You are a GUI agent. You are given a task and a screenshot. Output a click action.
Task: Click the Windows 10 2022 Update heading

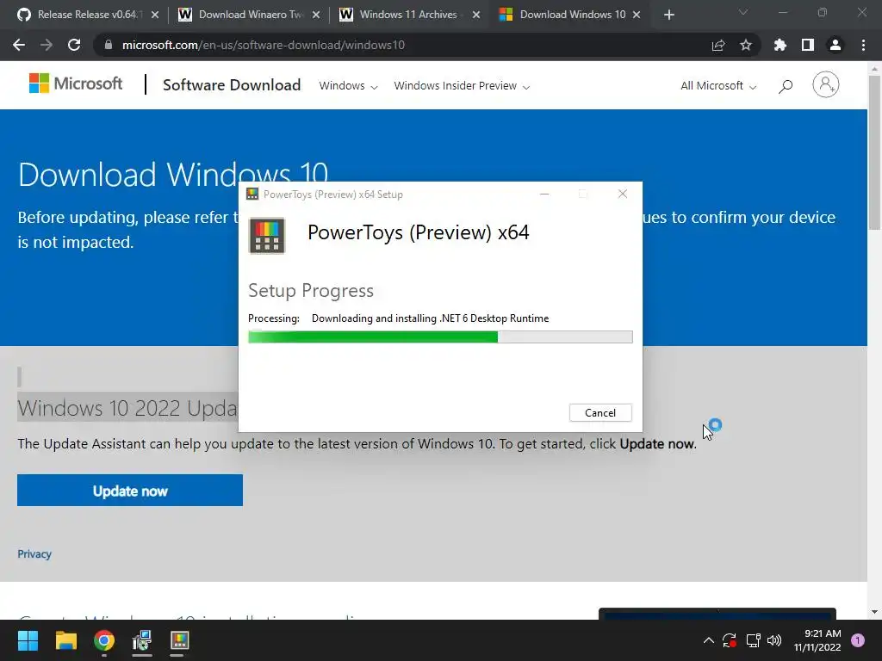[127, 407]
